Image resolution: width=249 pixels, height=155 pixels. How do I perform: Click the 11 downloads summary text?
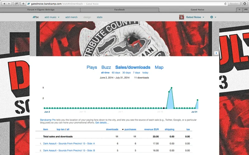coord(142,78)
